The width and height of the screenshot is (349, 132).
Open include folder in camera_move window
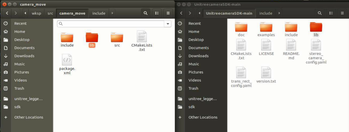coord(67,40)
